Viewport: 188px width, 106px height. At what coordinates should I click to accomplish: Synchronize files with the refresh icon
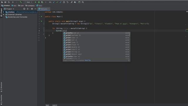click(9, 2)
